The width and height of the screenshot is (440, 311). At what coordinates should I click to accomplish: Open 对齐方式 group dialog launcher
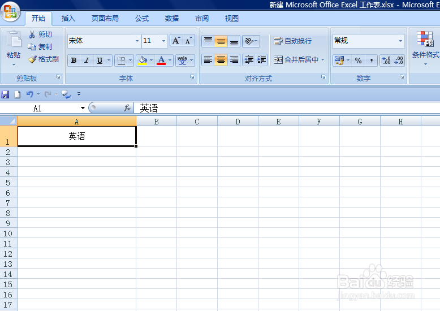tap(323, 77)
